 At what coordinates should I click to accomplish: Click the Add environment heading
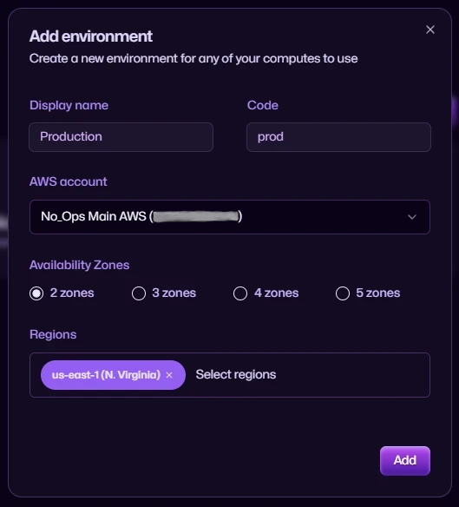(91, 36)
